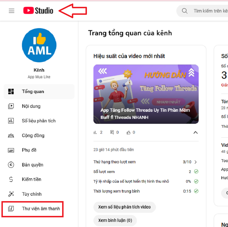Click the Kiếm tiền dollar icon
This screenshot has width=228, height=227.
(x=11, y=179)
